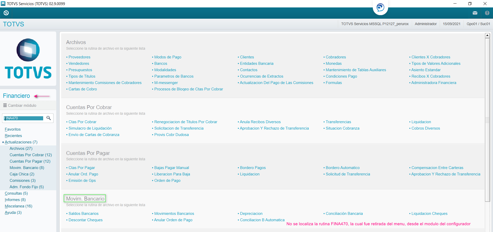Focus the routine search field containing FINA470
The height and width of the screenshot is (232, 493).
pos(24,118)
